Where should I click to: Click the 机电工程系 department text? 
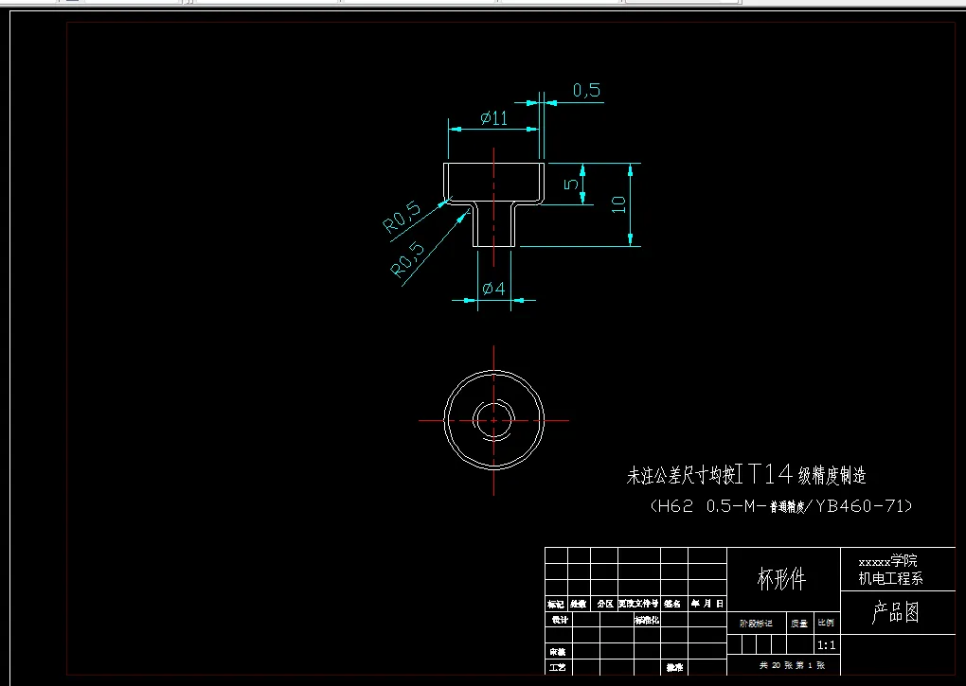pyautogui.click(x=891, y=578)
